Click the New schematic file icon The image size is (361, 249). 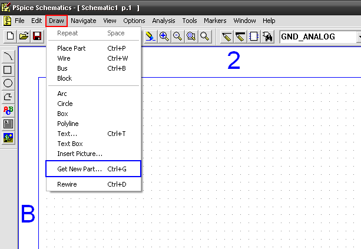point(10,36)
